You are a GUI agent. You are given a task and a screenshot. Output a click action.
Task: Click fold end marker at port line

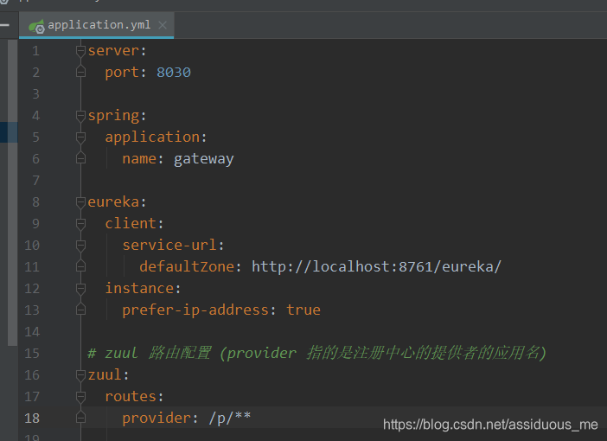[80, 72]
